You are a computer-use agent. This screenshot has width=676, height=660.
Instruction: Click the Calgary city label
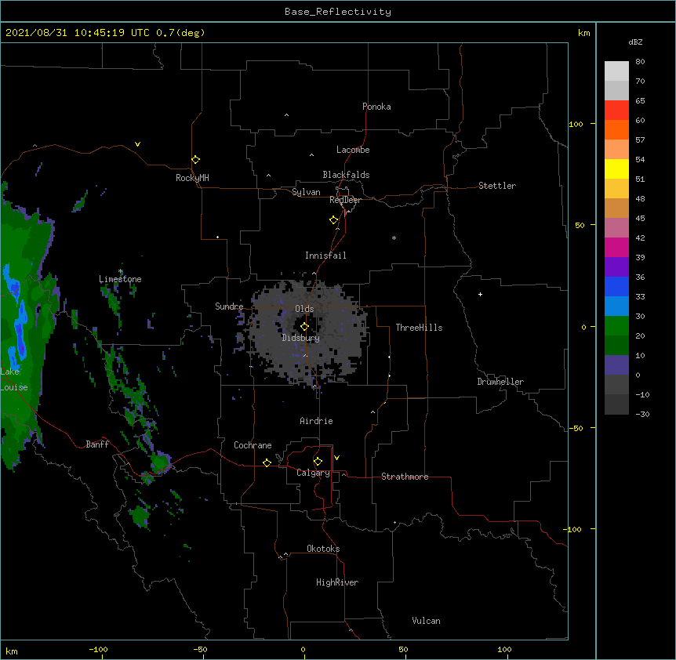[x=313, y=473]
